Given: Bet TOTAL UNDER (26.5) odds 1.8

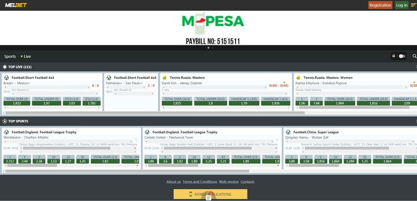Looking at the screenshot, I should [x=211, y=101].
